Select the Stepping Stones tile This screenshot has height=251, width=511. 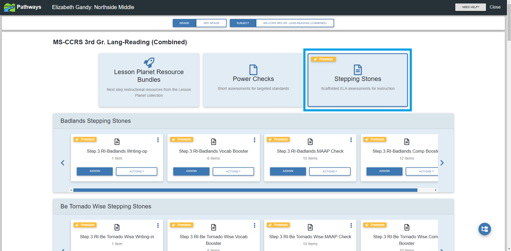pyautogui.click(x=358, y=80)
